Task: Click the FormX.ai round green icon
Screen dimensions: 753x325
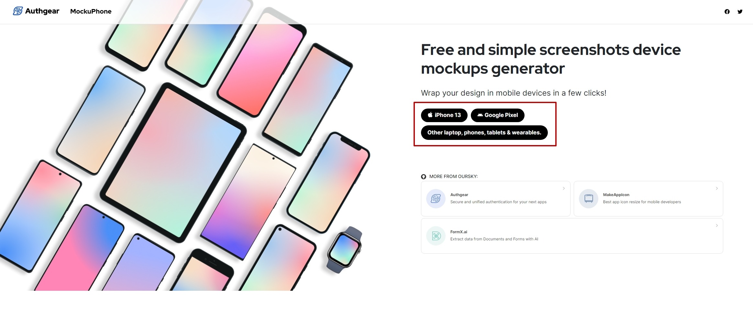Action: click(436, 236)
